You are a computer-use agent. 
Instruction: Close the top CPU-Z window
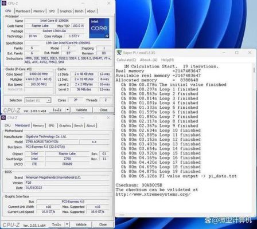109,3
